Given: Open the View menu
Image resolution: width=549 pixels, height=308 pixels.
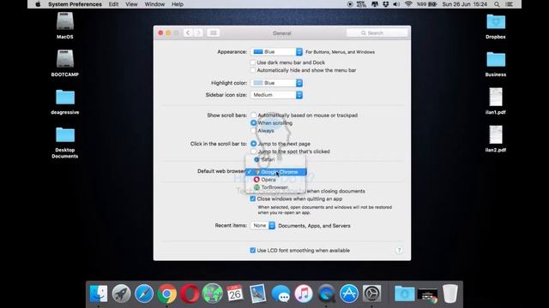Looking at the screenshot, I should coord(131,4).
